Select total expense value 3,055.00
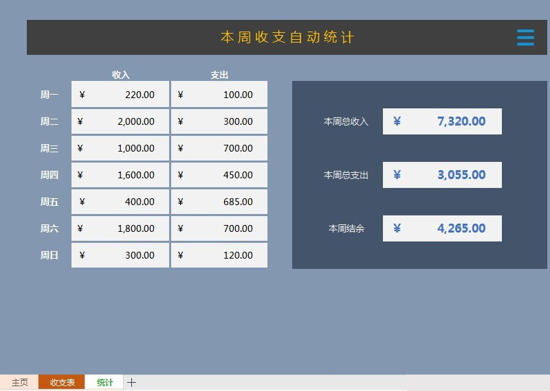This screenshot has height=391, width=550. (442, 175)
